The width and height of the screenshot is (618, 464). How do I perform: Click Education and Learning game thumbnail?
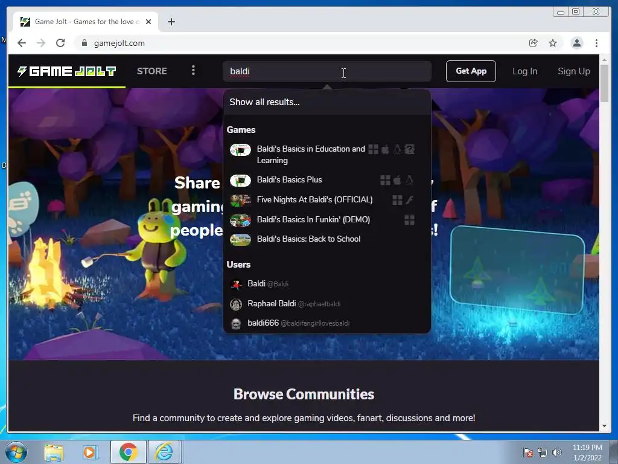pyautogui.click(x=240, y=150)
